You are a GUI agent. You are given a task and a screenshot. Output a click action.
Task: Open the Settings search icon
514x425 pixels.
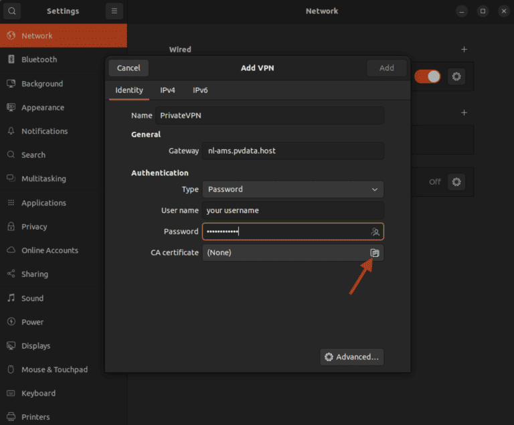pyautogui.click(x=12, y=11)
